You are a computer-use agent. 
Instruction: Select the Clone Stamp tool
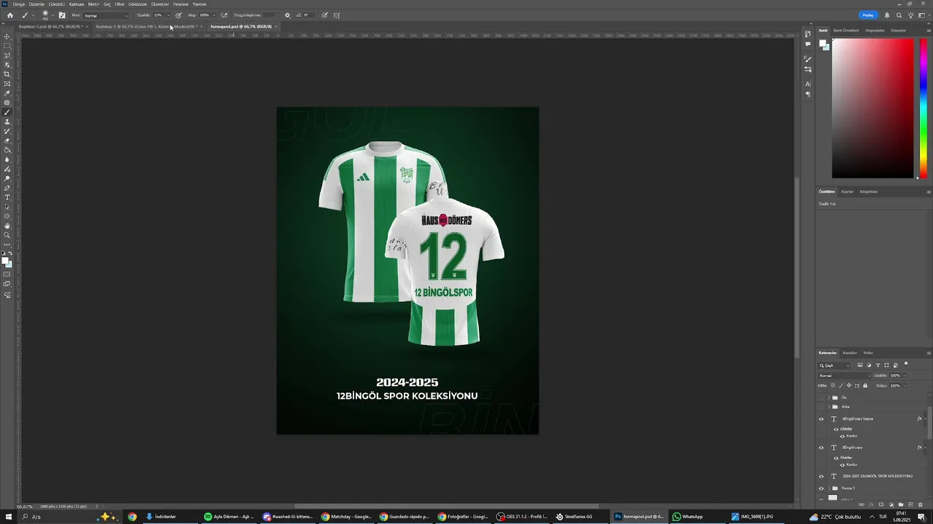point(7,121)
